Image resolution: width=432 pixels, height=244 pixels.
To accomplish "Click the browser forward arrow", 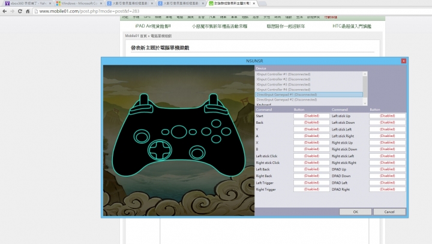I will pyautogui.click(x=12, y=11).
